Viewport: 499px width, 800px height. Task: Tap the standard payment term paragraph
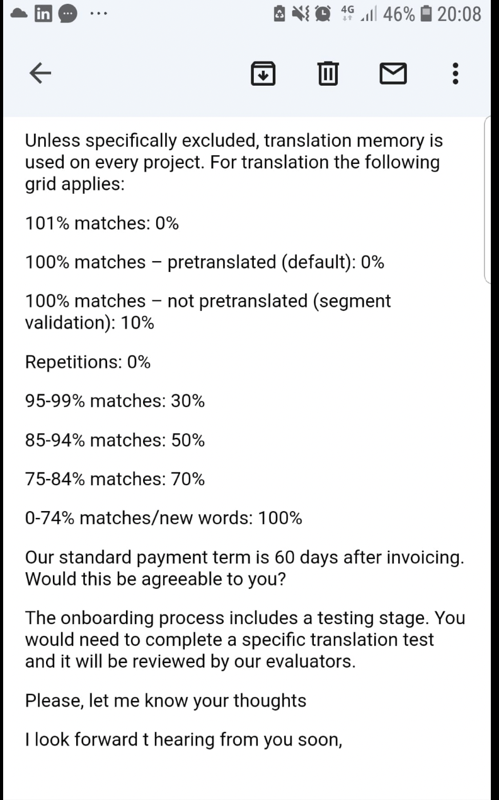244,568
